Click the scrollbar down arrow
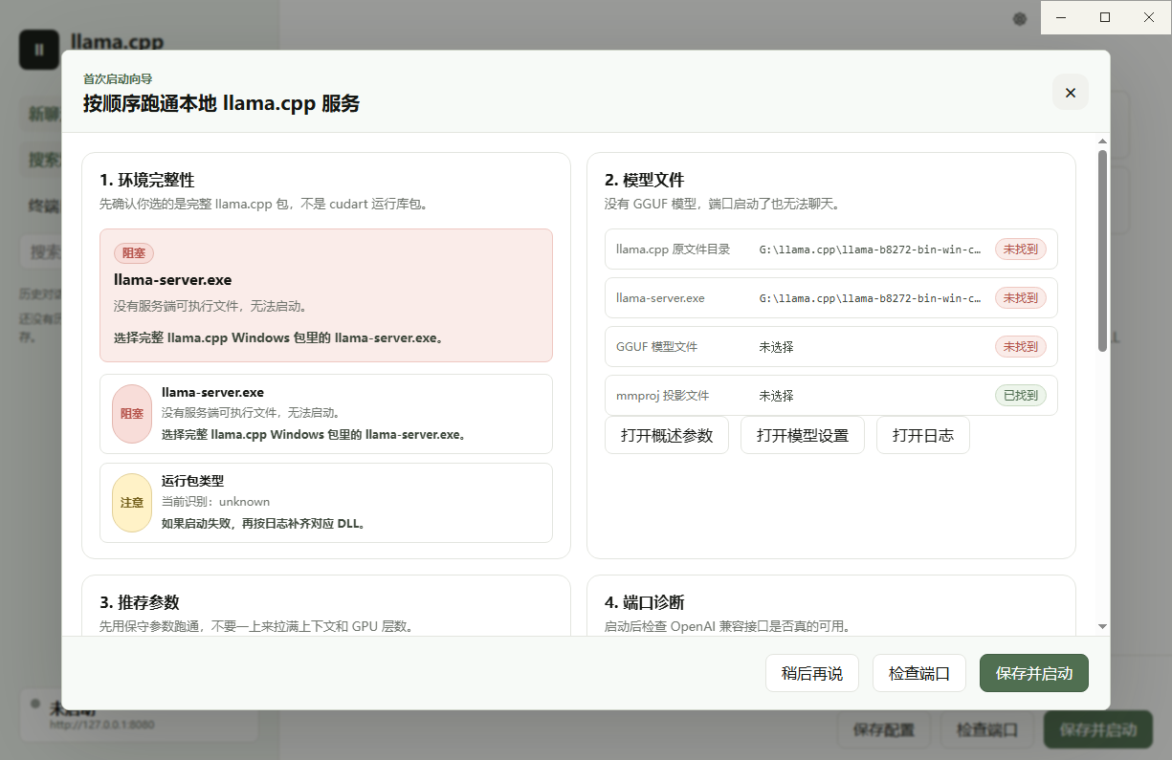Screen dimensions: 1172x760 click(x=1102, y=626)
